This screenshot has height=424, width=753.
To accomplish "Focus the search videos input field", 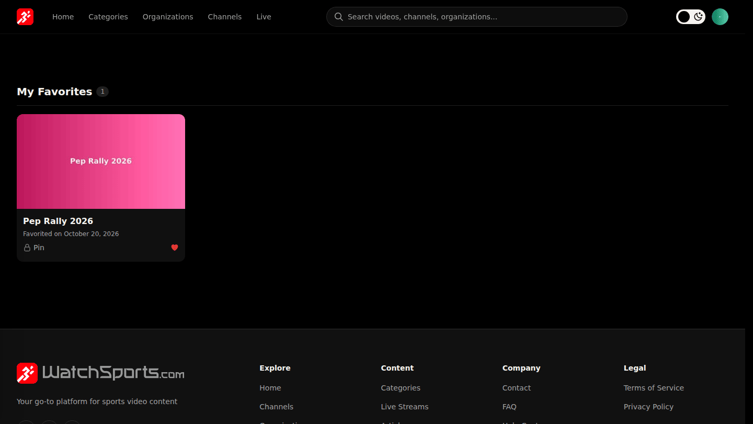I will (x=477, y=17).
